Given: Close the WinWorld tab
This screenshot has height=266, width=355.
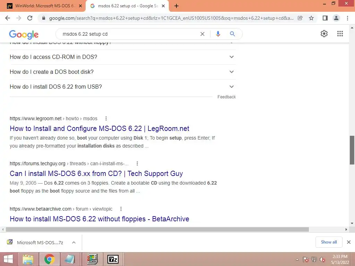Looking at the screenshot, I should click(x=80, y=6).
